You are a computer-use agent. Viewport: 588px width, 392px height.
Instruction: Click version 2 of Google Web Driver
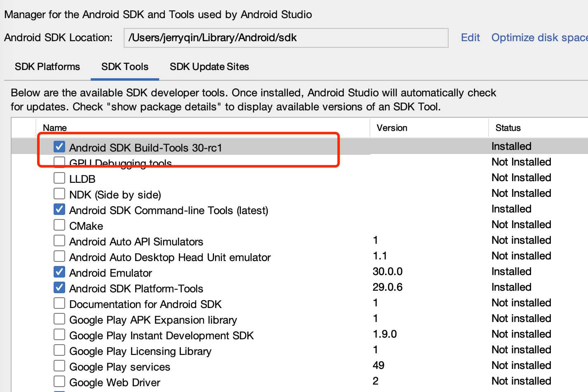point(376,381)
